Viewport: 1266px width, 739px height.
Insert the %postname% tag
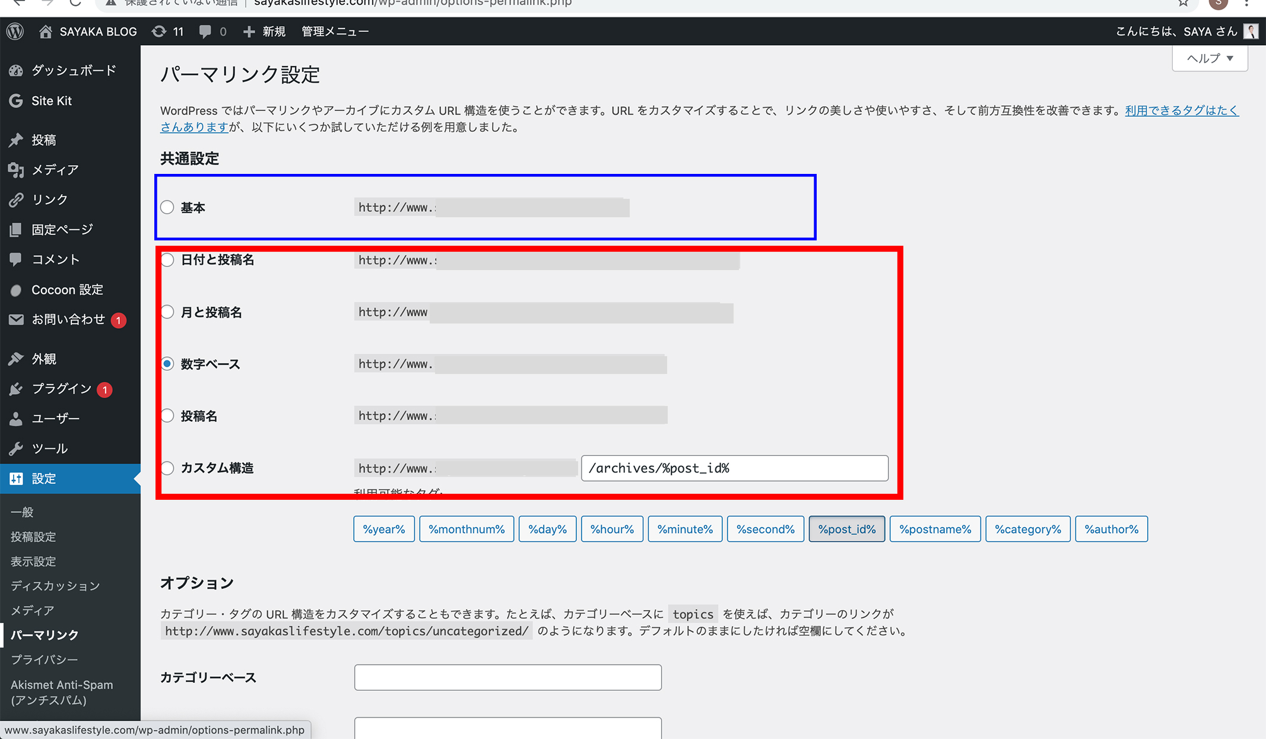pyautogui.click(x=935, y=529)
